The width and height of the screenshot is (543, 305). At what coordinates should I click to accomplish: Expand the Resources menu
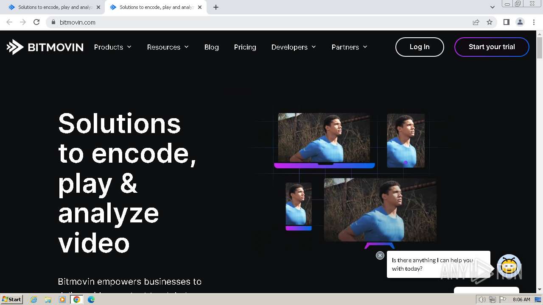[x=168, y=47]
